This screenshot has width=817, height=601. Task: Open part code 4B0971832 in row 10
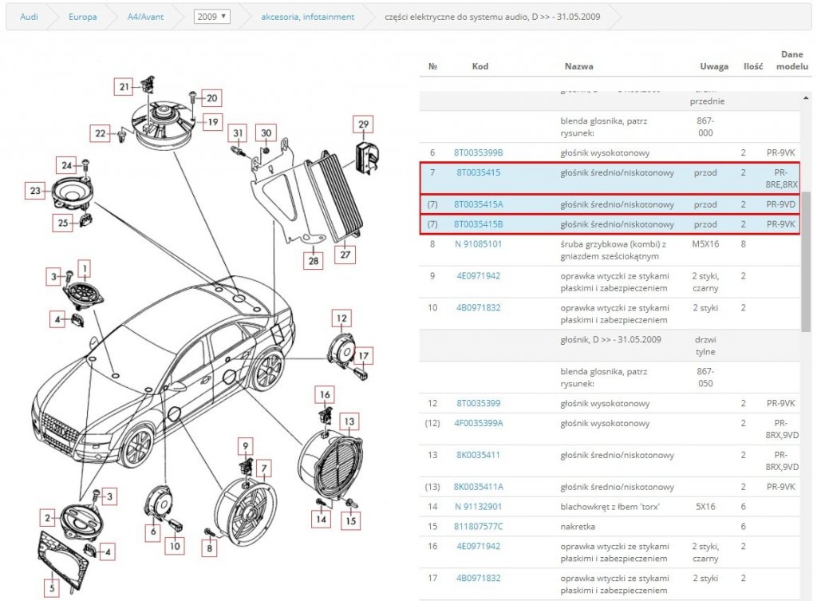(479, 307)
